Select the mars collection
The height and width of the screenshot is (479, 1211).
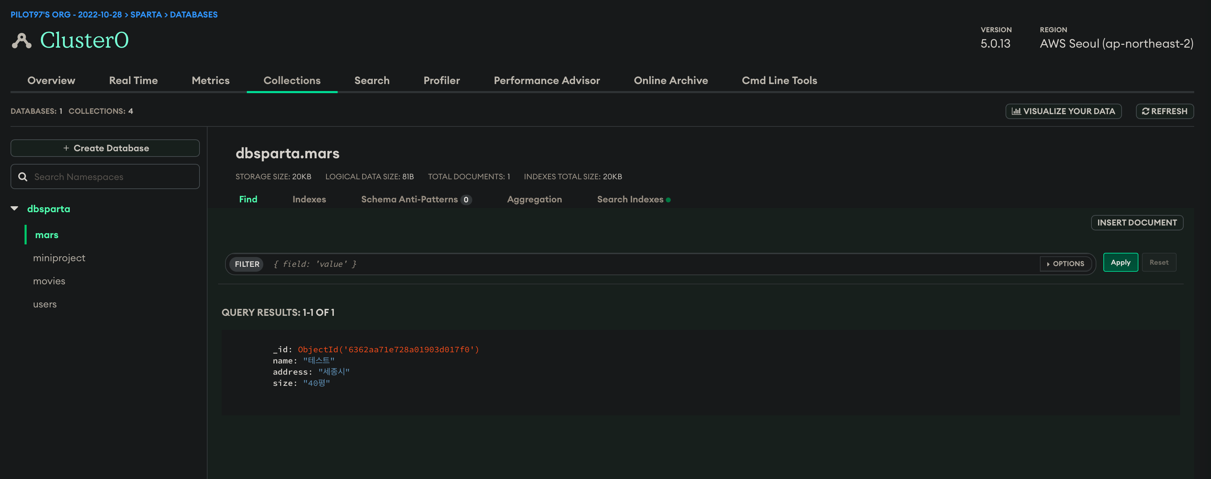(47, 235)
